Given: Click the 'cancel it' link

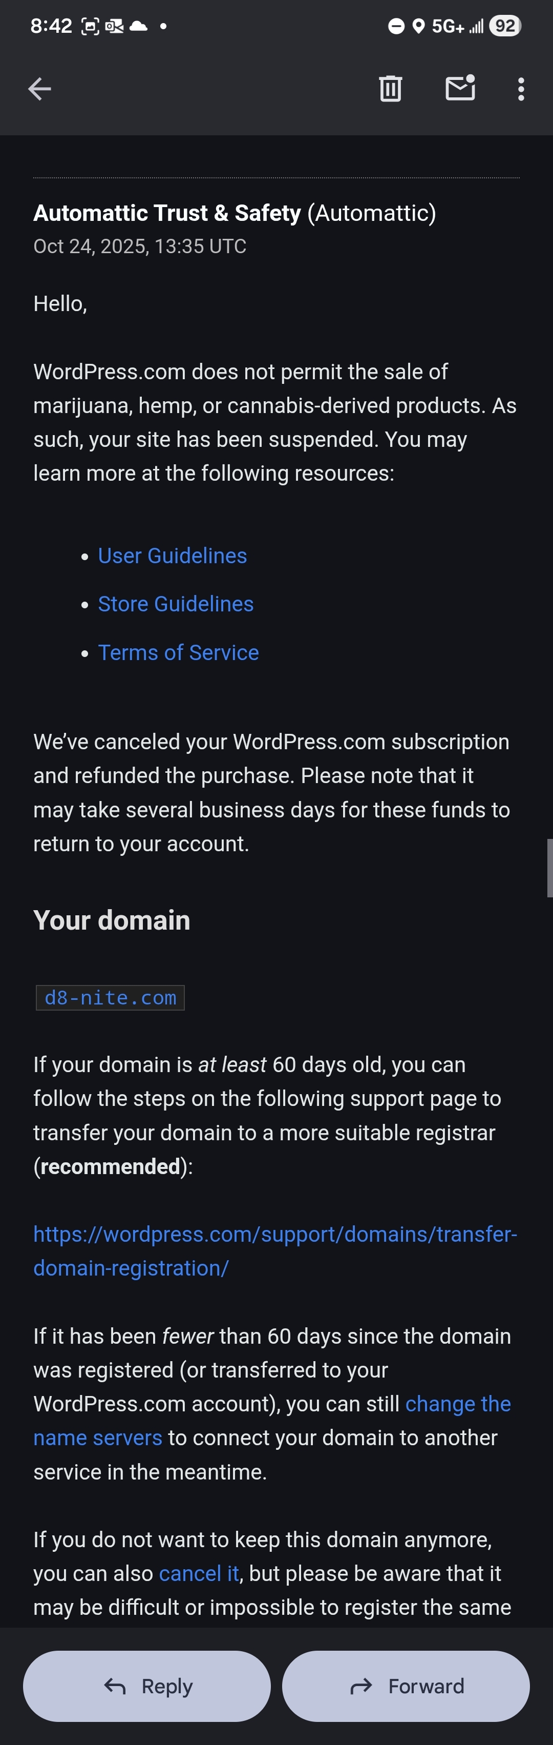Looking at the screenshot, I should pos(198,1573).
